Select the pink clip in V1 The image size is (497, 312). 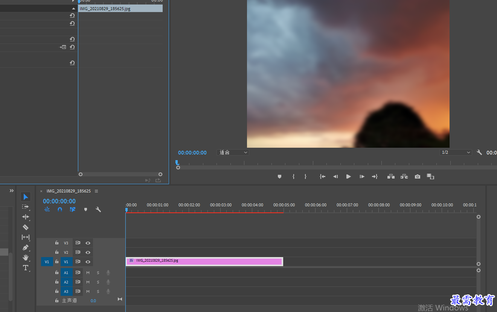[x=204, y=261]
